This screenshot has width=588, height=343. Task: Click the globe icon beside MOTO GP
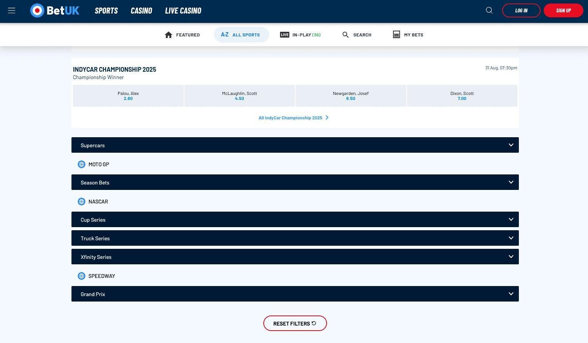click(82, 164)
